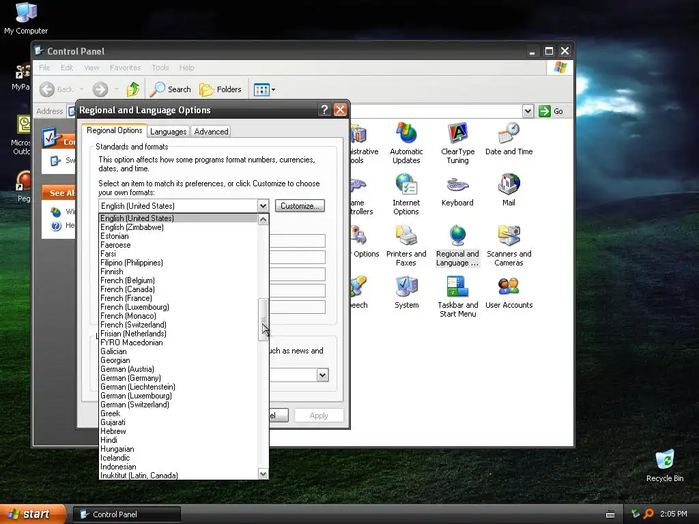Click the keyboard icon in the taskbar

[610, 514]
